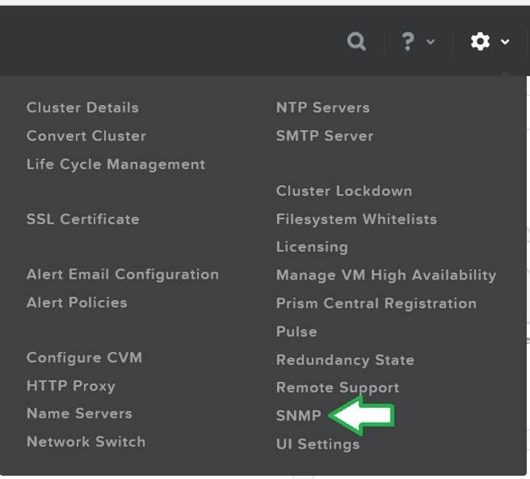Select Network Switch
The width and height of the screenshot is (530, 479).
[86, 442]
